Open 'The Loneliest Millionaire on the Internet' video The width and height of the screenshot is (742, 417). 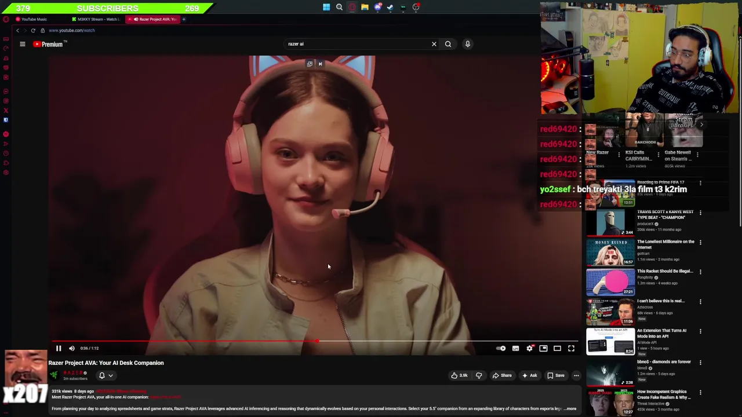point(665,244)
